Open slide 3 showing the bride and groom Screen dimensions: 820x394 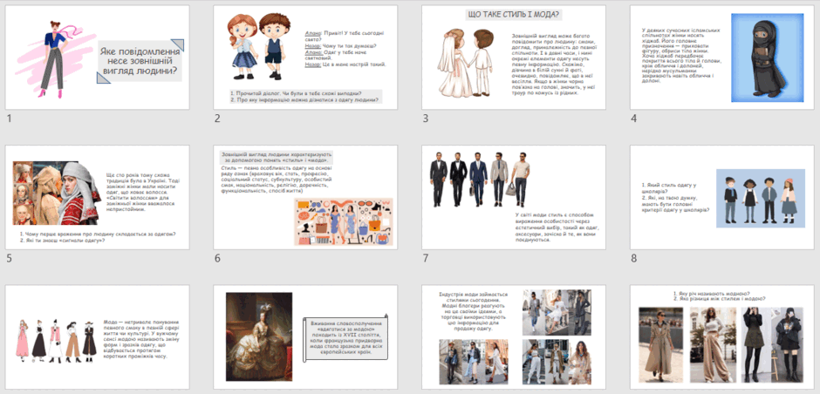514,58
